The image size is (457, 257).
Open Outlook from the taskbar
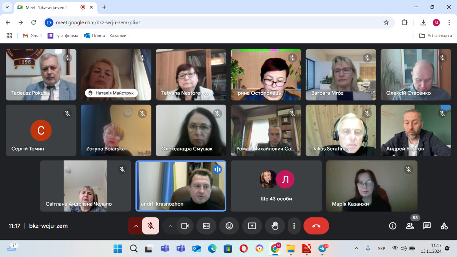(x=196, y=248)
